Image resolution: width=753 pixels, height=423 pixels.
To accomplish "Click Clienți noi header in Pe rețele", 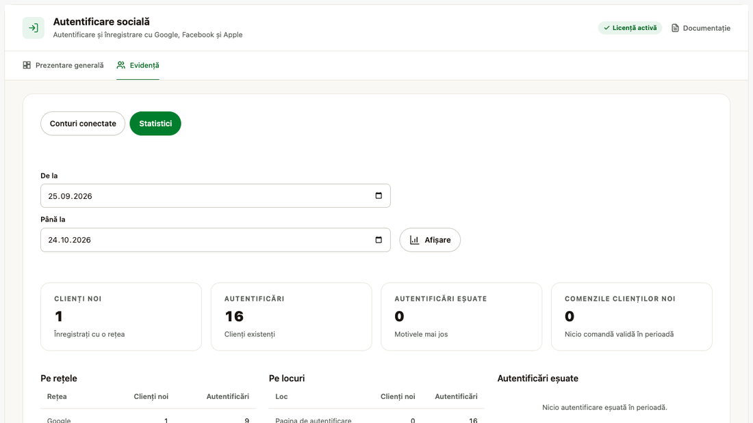I will click(x=151, y=396).
